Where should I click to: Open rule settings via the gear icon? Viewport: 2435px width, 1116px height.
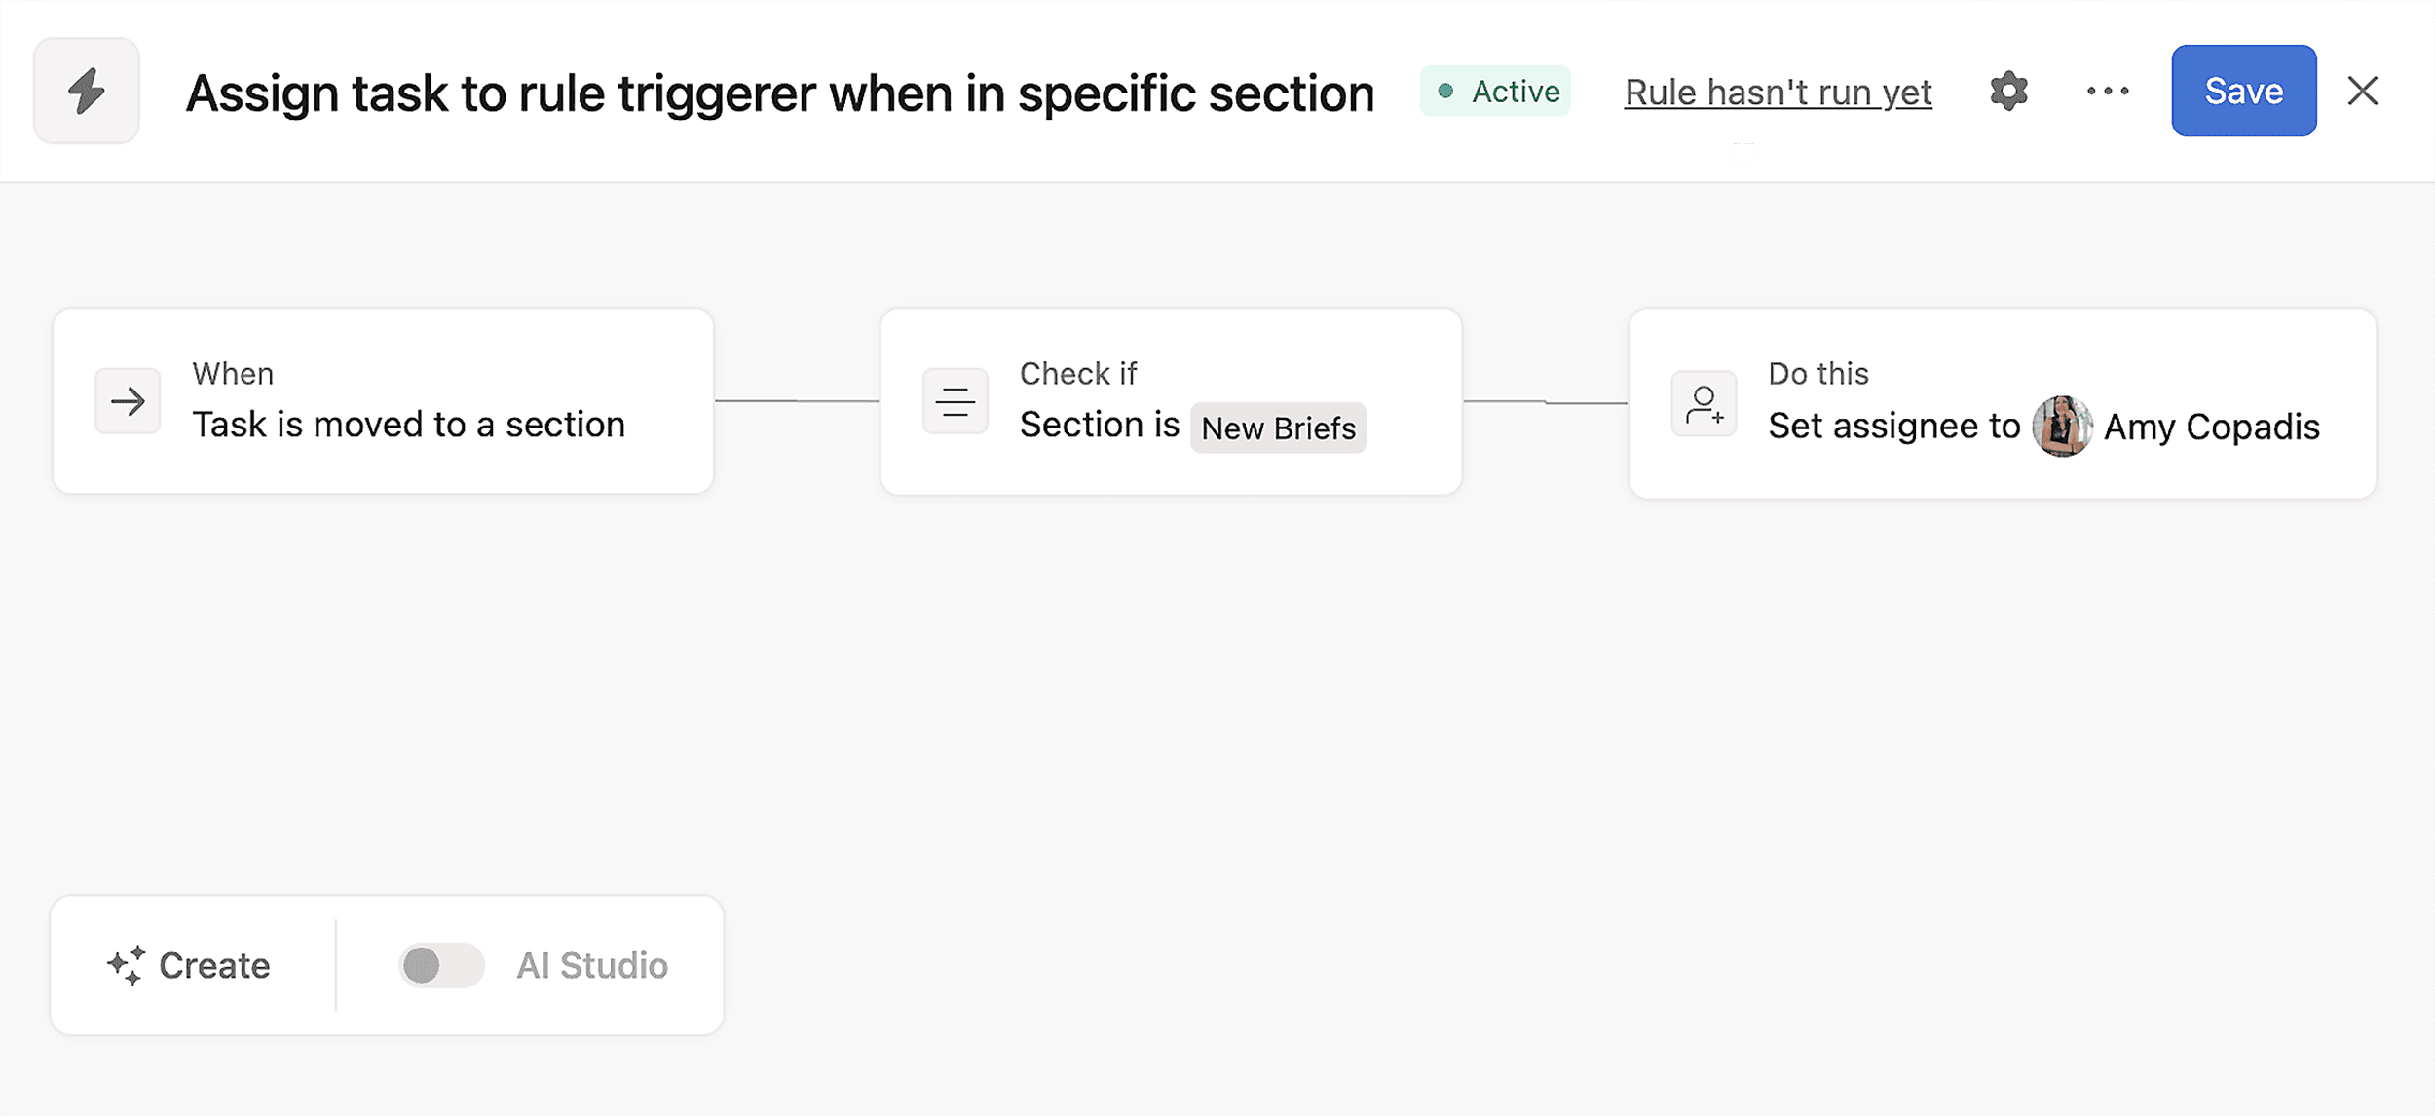point(2008,91)
